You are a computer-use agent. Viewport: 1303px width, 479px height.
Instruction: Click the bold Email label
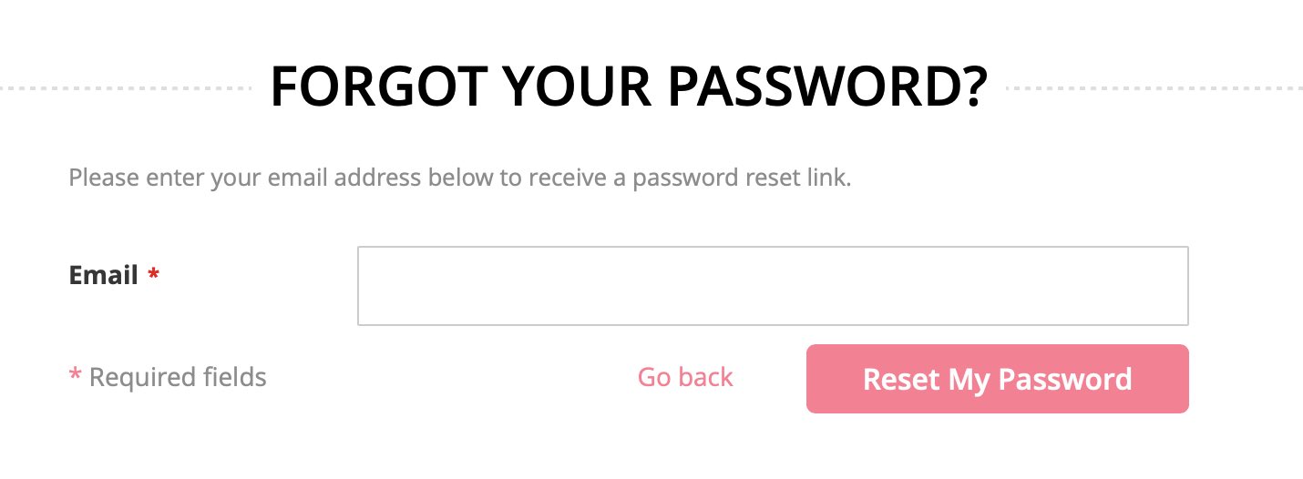[x=103, y=275]
